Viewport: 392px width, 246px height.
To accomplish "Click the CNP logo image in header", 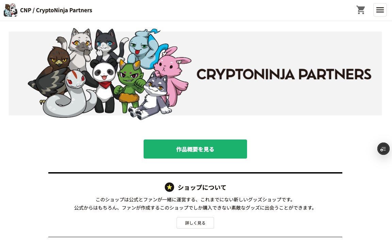I will pos(11,10).
